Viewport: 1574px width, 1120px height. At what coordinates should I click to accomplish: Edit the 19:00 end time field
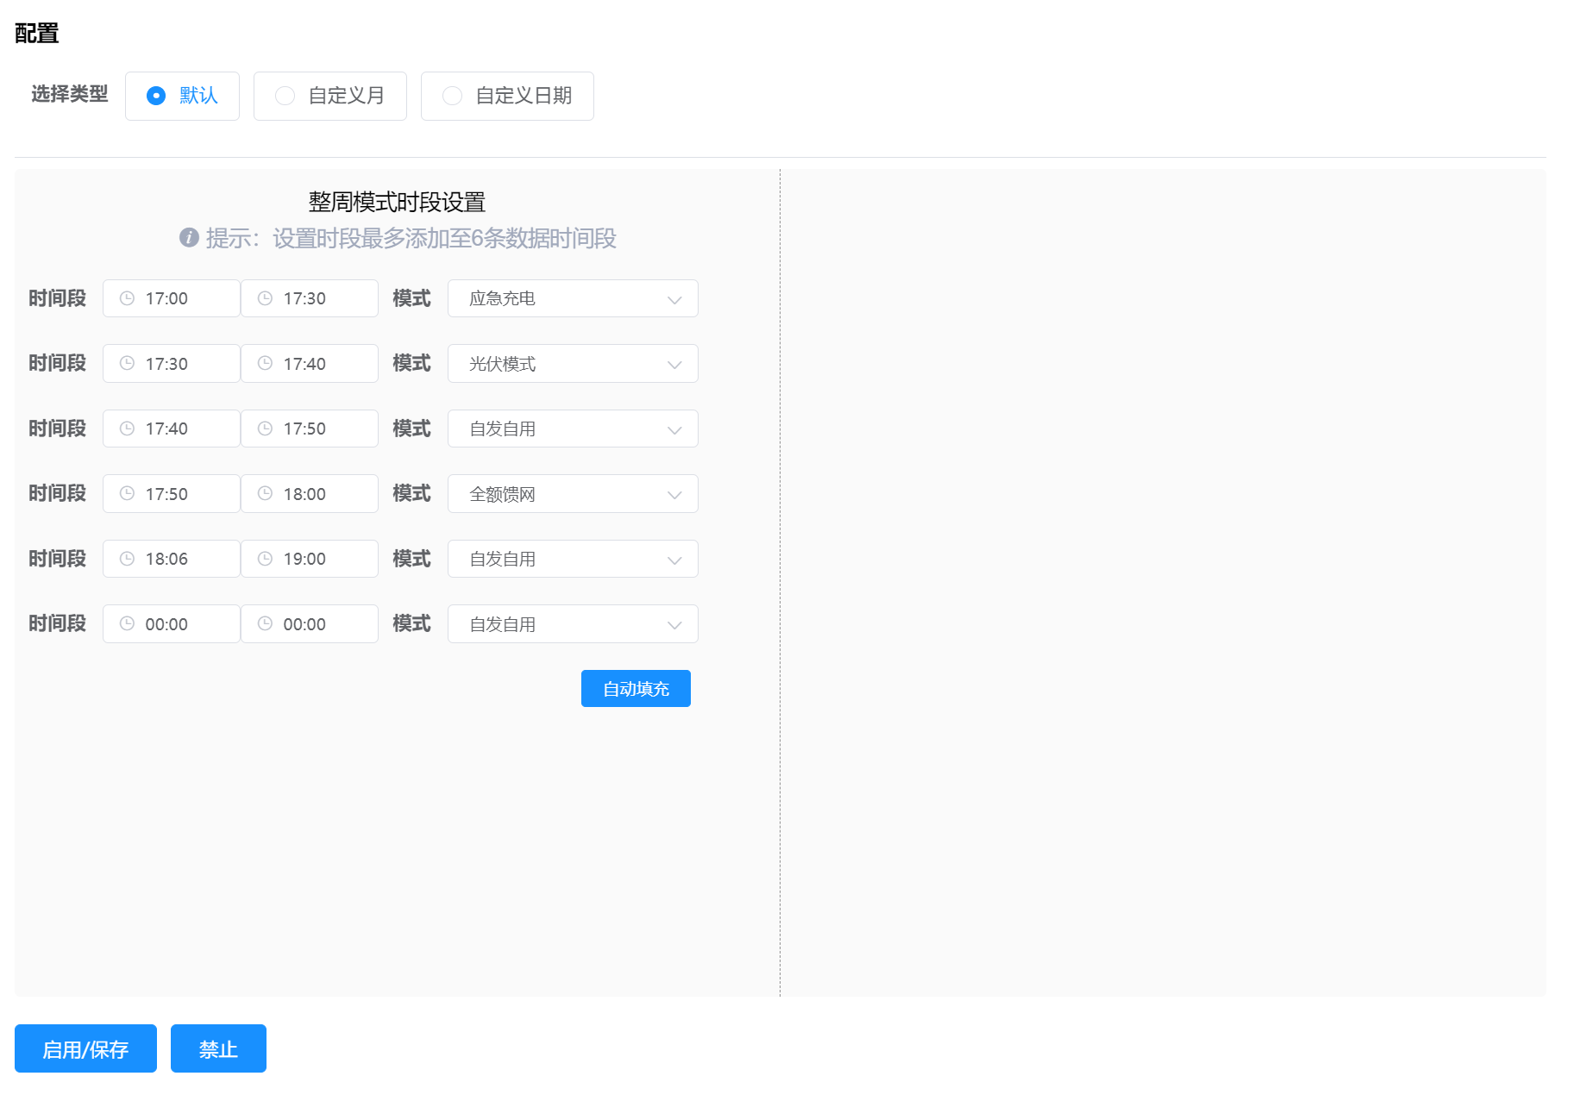point(310,559)
